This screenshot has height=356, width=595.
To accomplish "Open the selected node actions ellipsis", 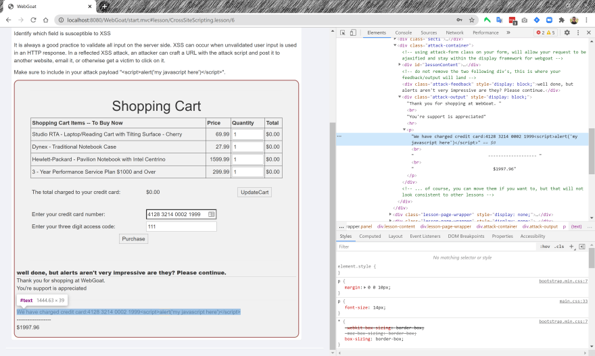I will coord(339,136).
